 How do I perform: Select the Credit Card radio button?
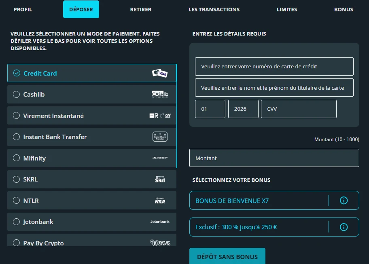[17, 73]
